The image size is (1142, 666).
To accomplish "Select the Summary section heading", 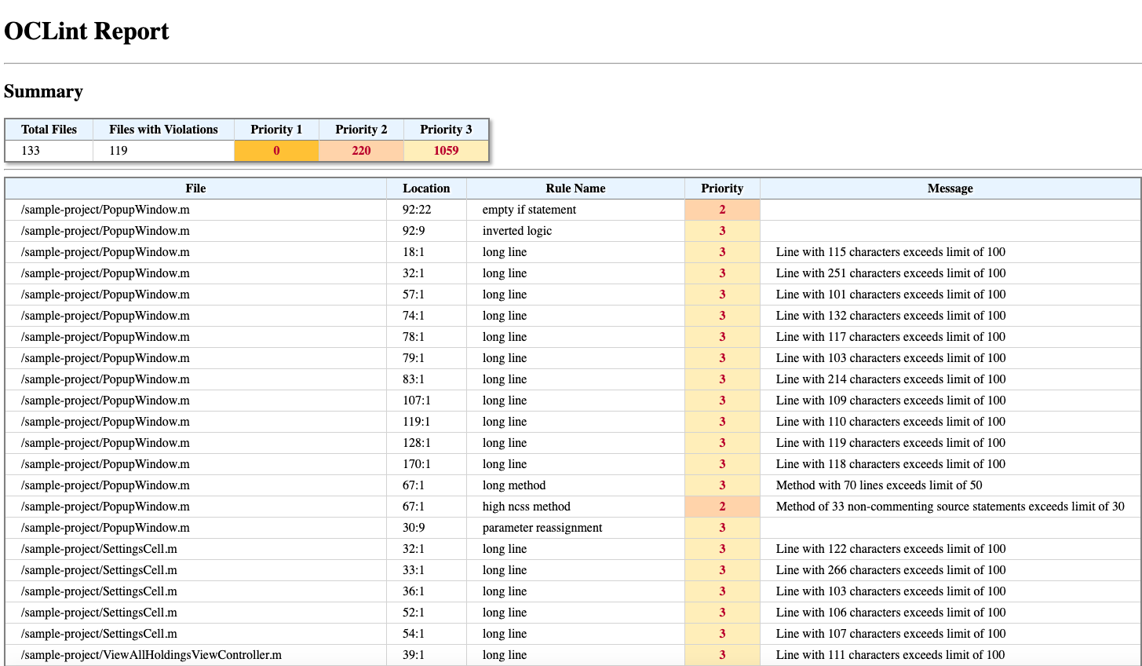I will pyautogui.click(x=43, y=91).
